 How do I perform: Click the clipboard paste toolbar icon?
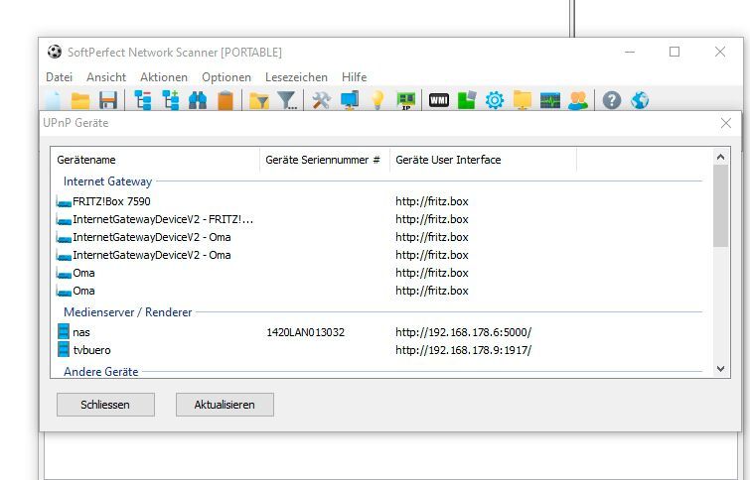click(225, 100)
